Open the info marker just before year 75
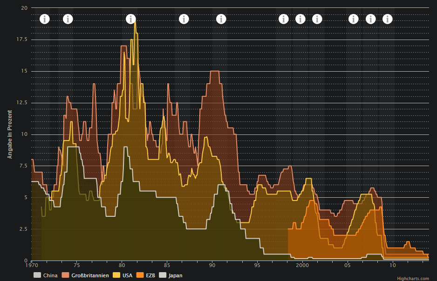The image size is (437, 281). (68, 19)
